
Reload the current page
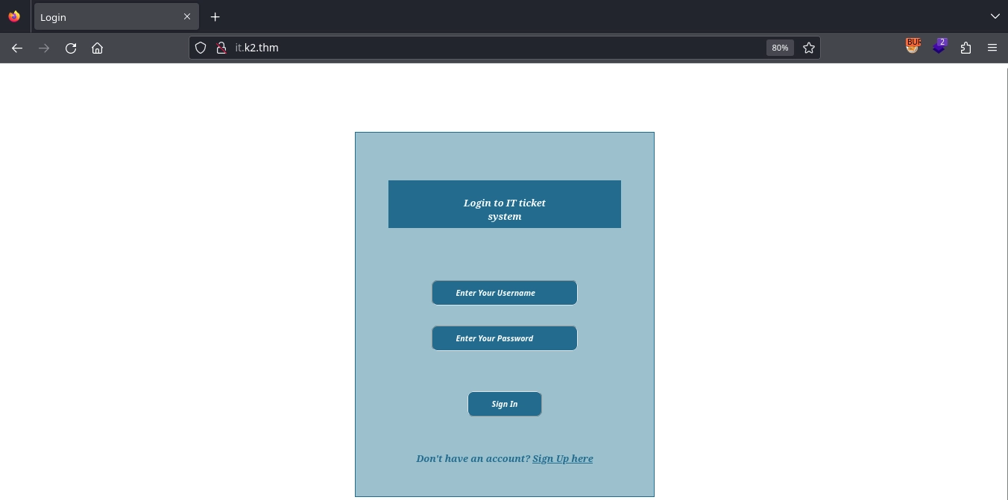(71, 48)
